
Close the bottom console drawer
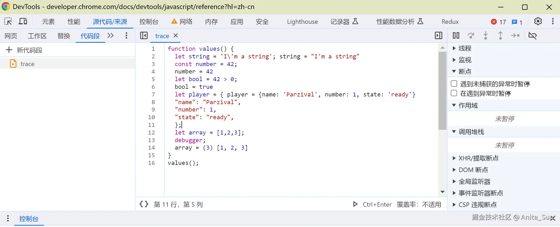click(x=553, y=218)
